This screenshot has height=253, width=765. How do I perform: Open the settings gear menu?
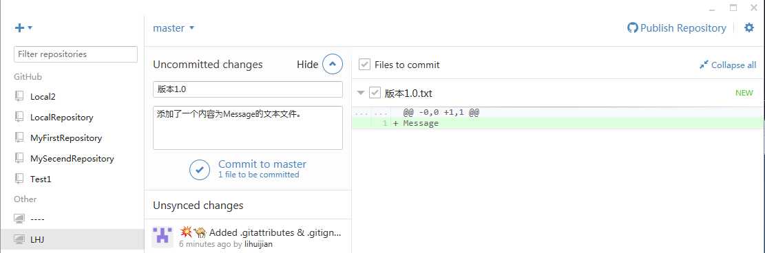[x=749, y=27]
